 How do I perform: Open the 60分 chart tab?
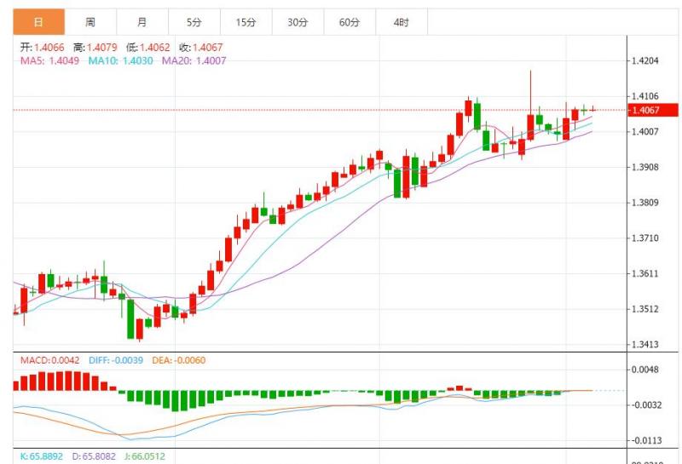point(350,22)
